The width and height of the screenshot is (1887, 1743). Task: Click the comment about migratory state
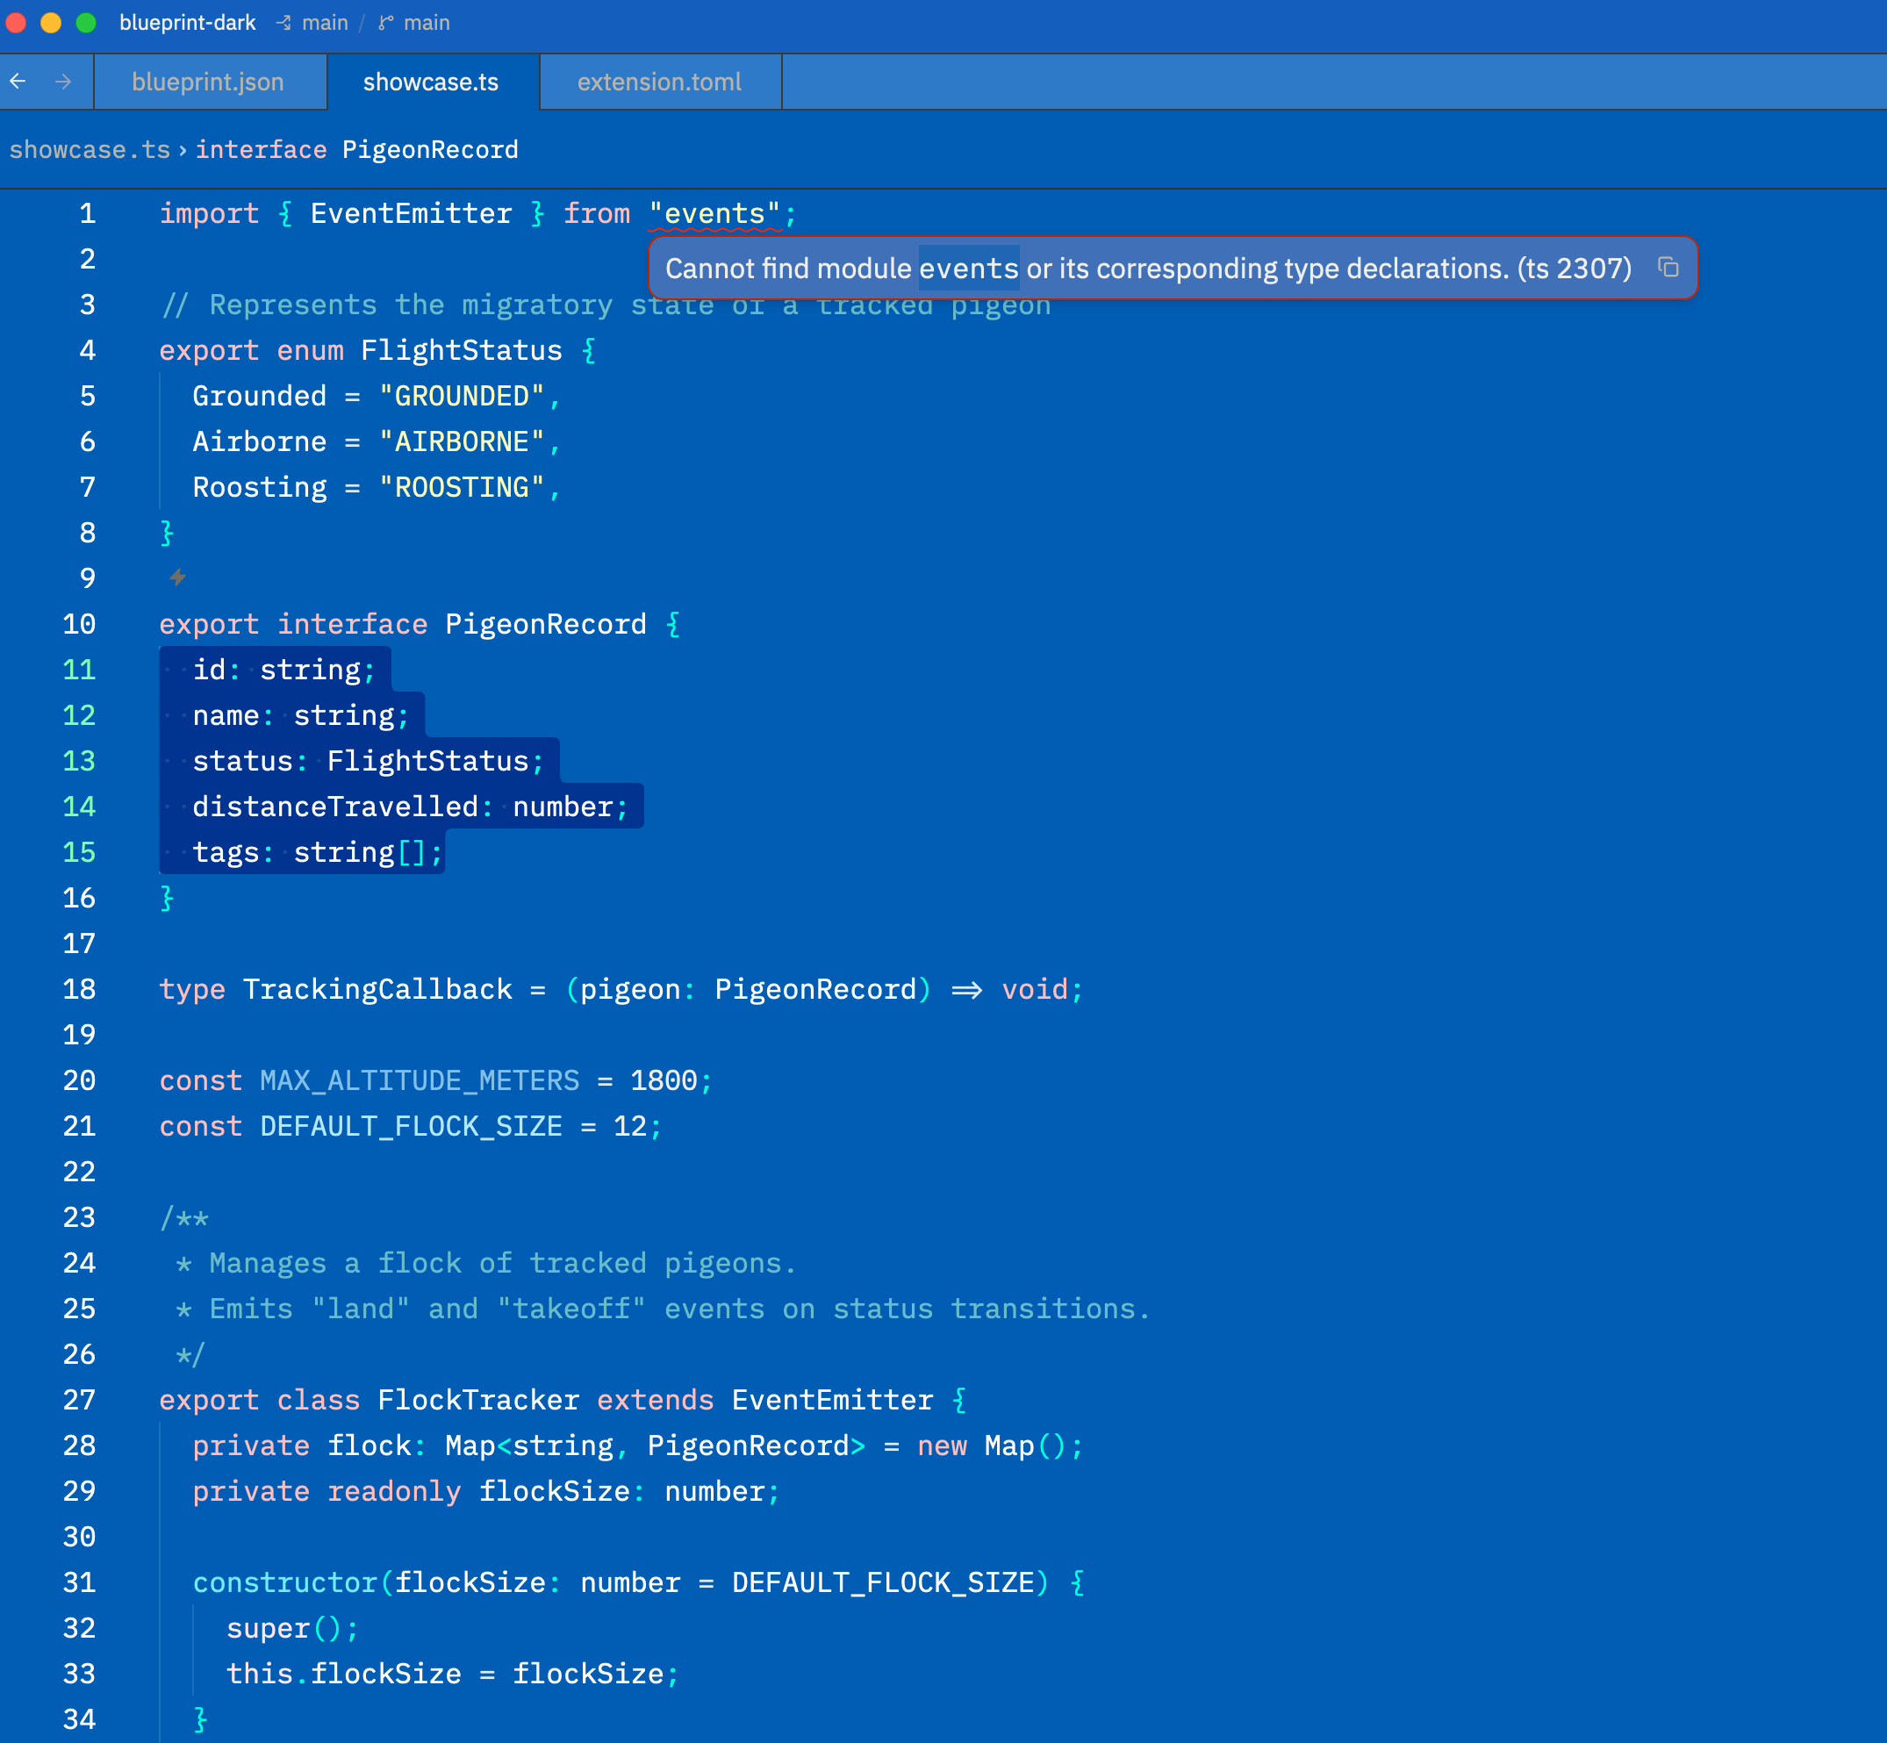tap(606, 305)
